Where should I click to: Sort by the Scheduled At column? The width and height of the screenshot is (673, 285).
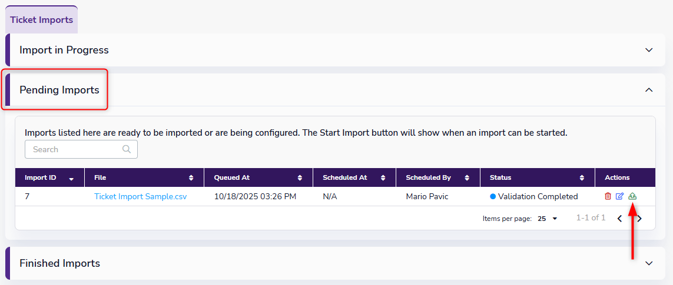point(383,177)
